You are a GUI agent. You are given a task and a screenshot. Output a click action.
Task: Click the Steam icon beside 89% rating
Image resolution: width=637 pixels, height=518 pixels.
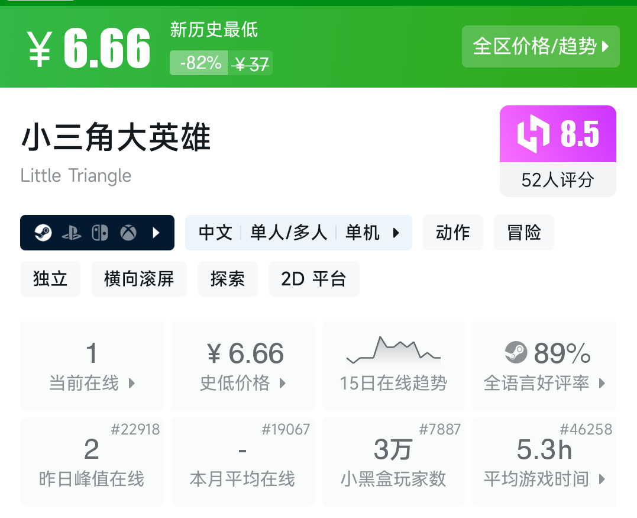(516, 353)
